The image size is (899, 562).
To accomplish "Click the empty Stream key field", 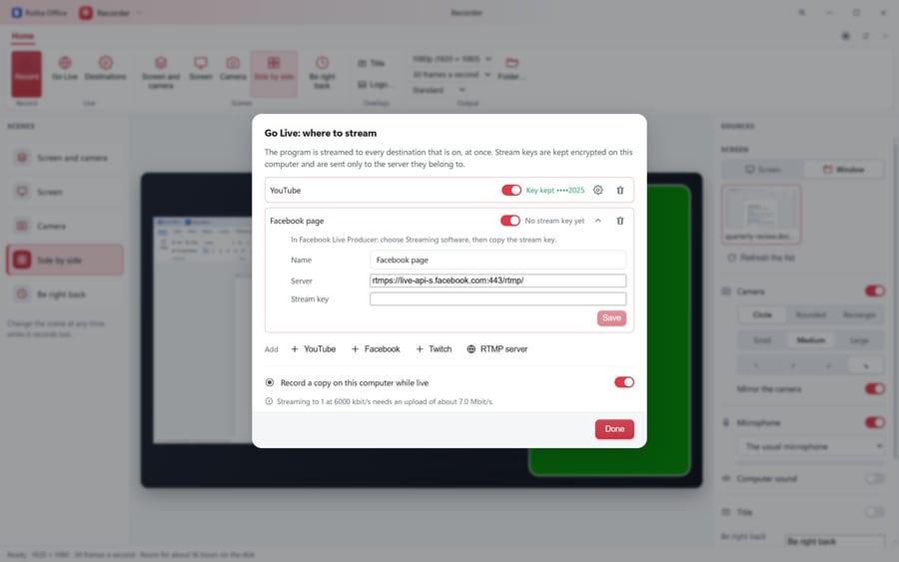I will (x=497, y=299).
